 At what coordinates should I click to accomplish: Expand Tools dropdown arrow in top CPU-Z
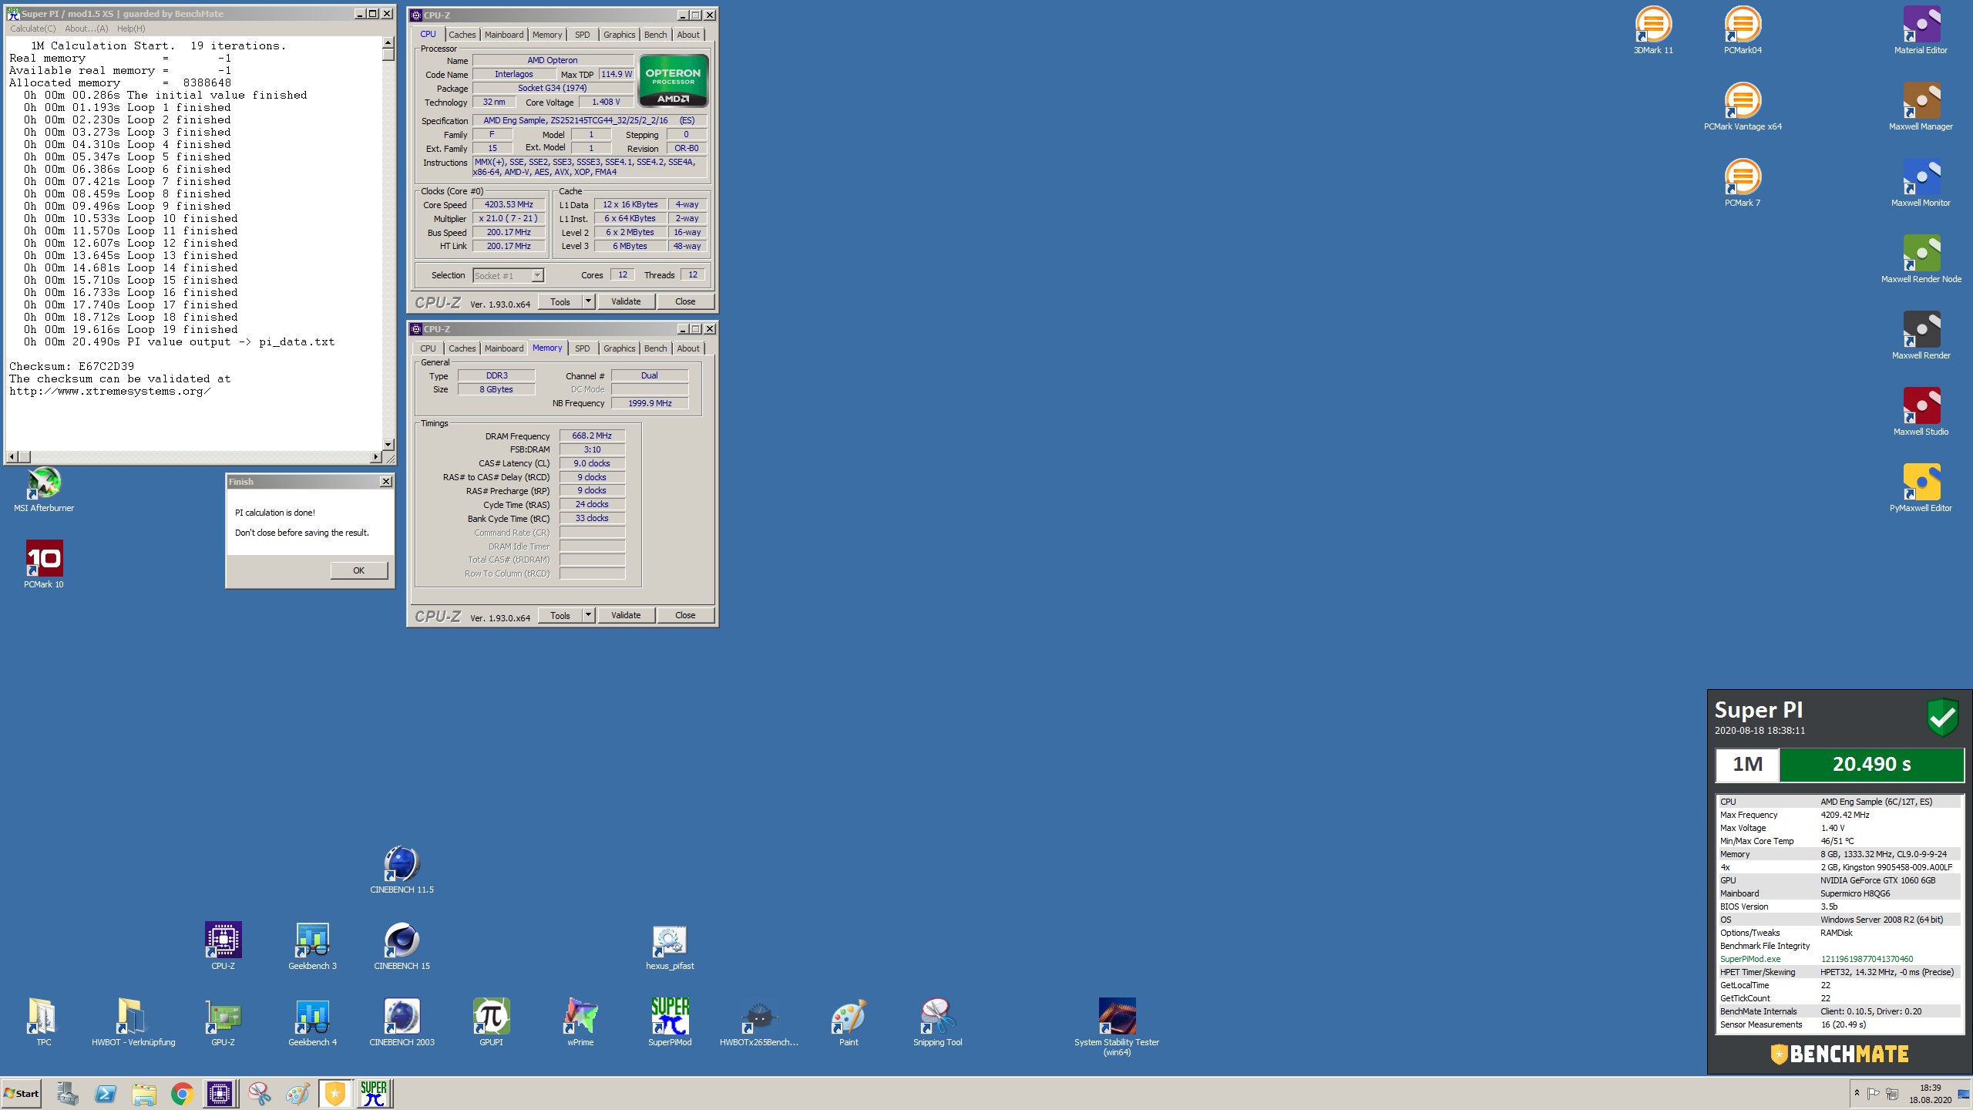(x=588, y=301)
